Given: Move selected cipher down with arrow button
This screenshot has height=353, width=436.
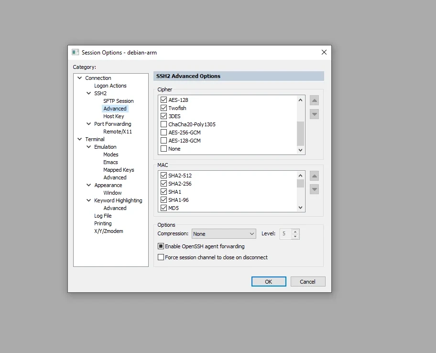Looking at the screenshot, I should click(x=314, y=114).
